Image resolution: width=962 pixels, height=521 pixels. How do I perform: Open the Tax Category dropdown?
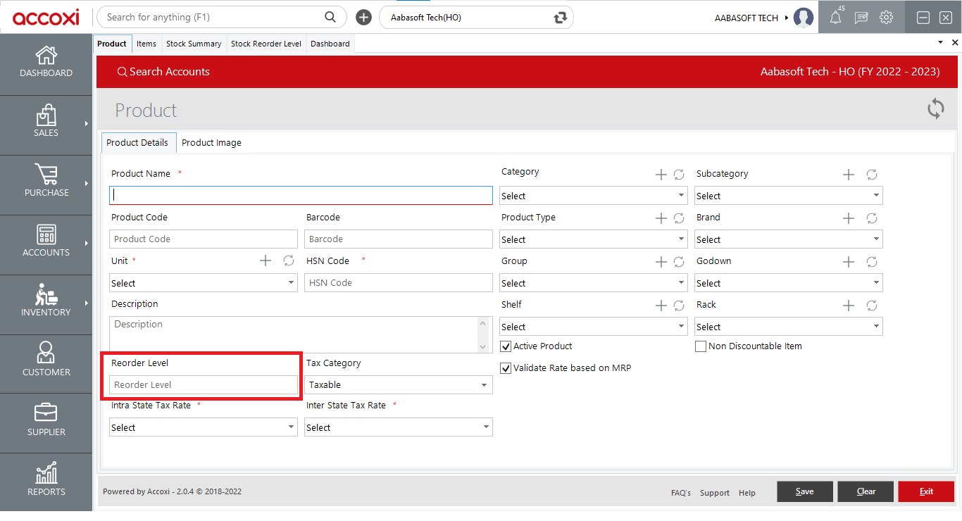click(399, 385)
